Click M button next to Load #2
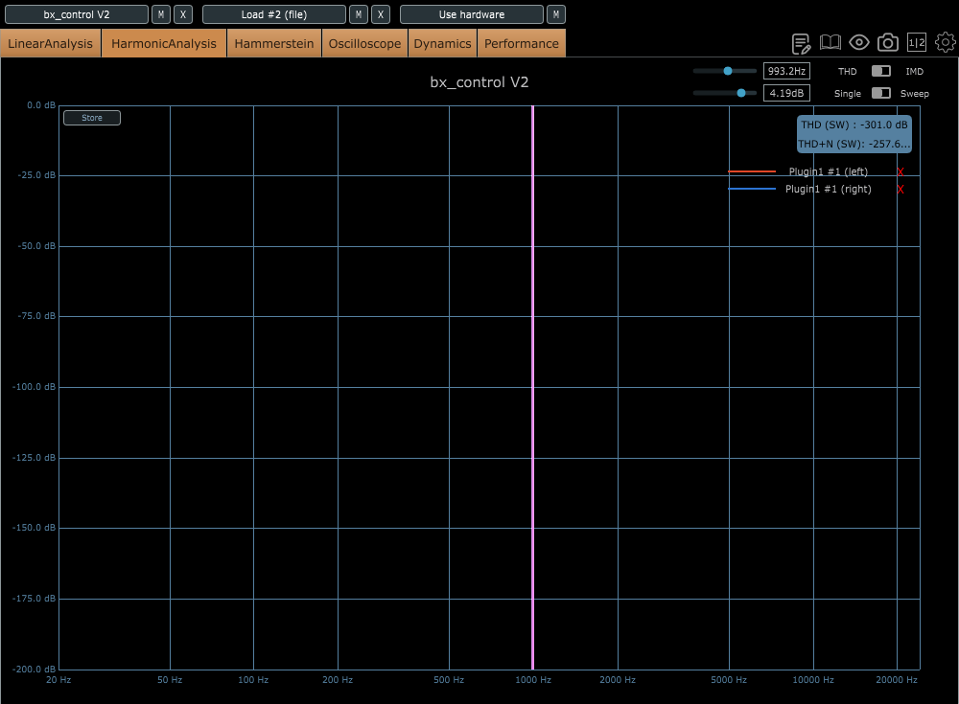This screenshot has width=959, height=704. point(359,14)
